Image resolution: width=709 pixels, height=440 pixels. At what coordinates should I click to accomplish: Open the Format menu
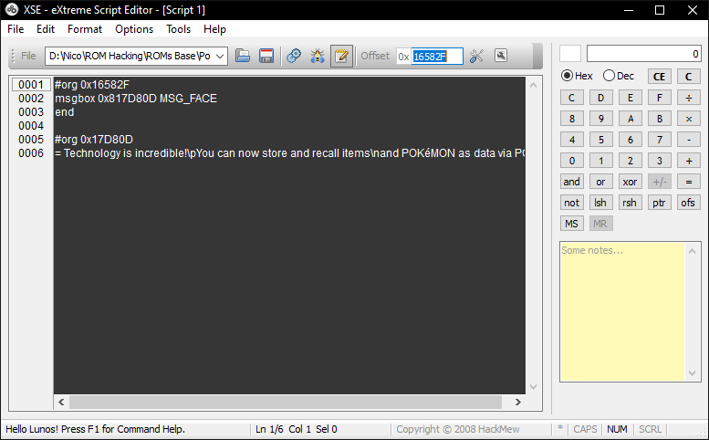(85, 29)
